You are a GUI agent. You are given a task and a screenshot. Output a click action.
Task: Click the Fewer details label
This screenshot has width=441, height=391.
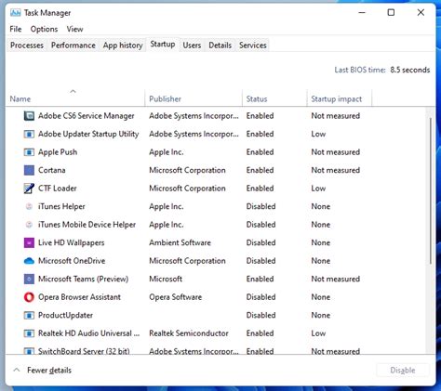tap(49, 371)
